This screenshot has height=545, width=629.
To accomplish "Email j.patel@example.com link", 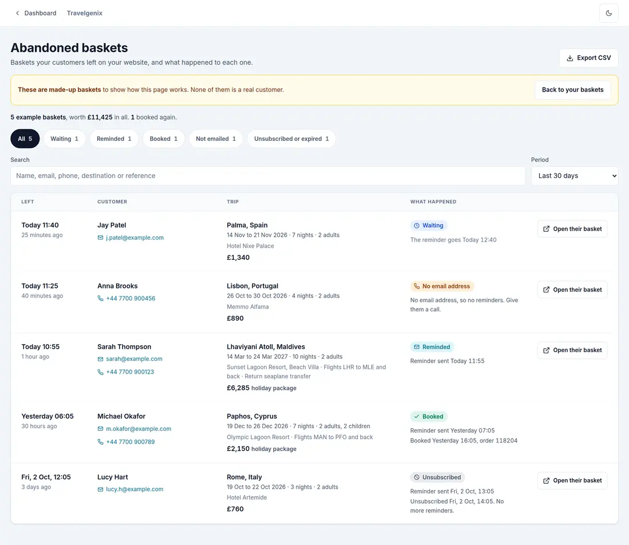I will pos(135,238).
